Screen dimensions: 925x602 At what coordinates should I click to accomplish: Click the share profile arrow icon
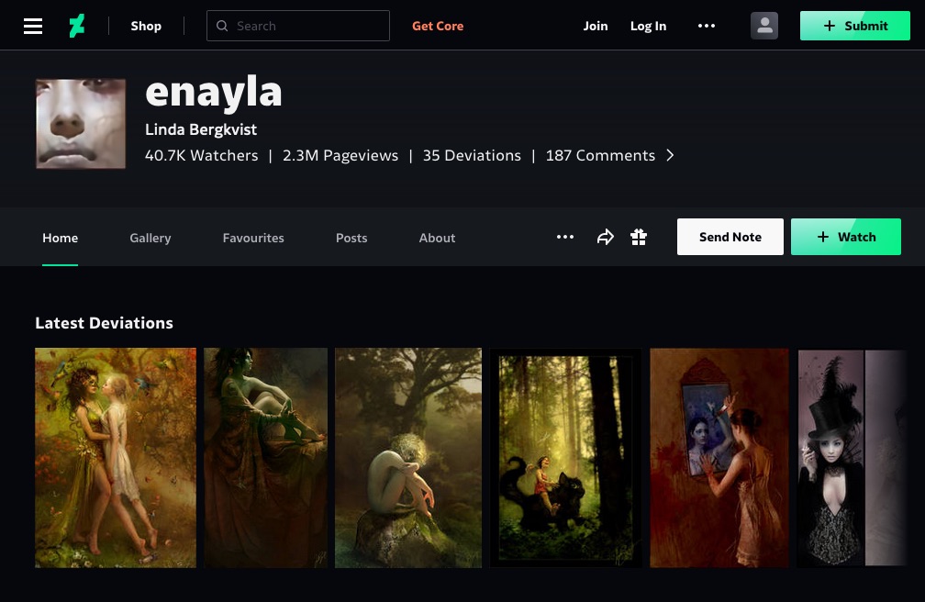[x=606, y=238]
